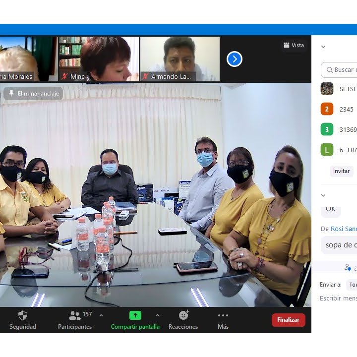
Task: Click the green Compartir pantalla icon
Action: pyautogui.click(x=135, y=315)
